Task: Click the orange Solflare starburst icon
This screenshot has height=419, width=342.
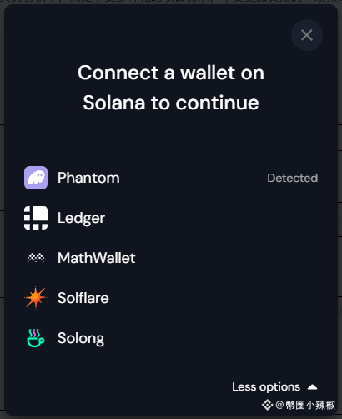Action: point(36,298)
